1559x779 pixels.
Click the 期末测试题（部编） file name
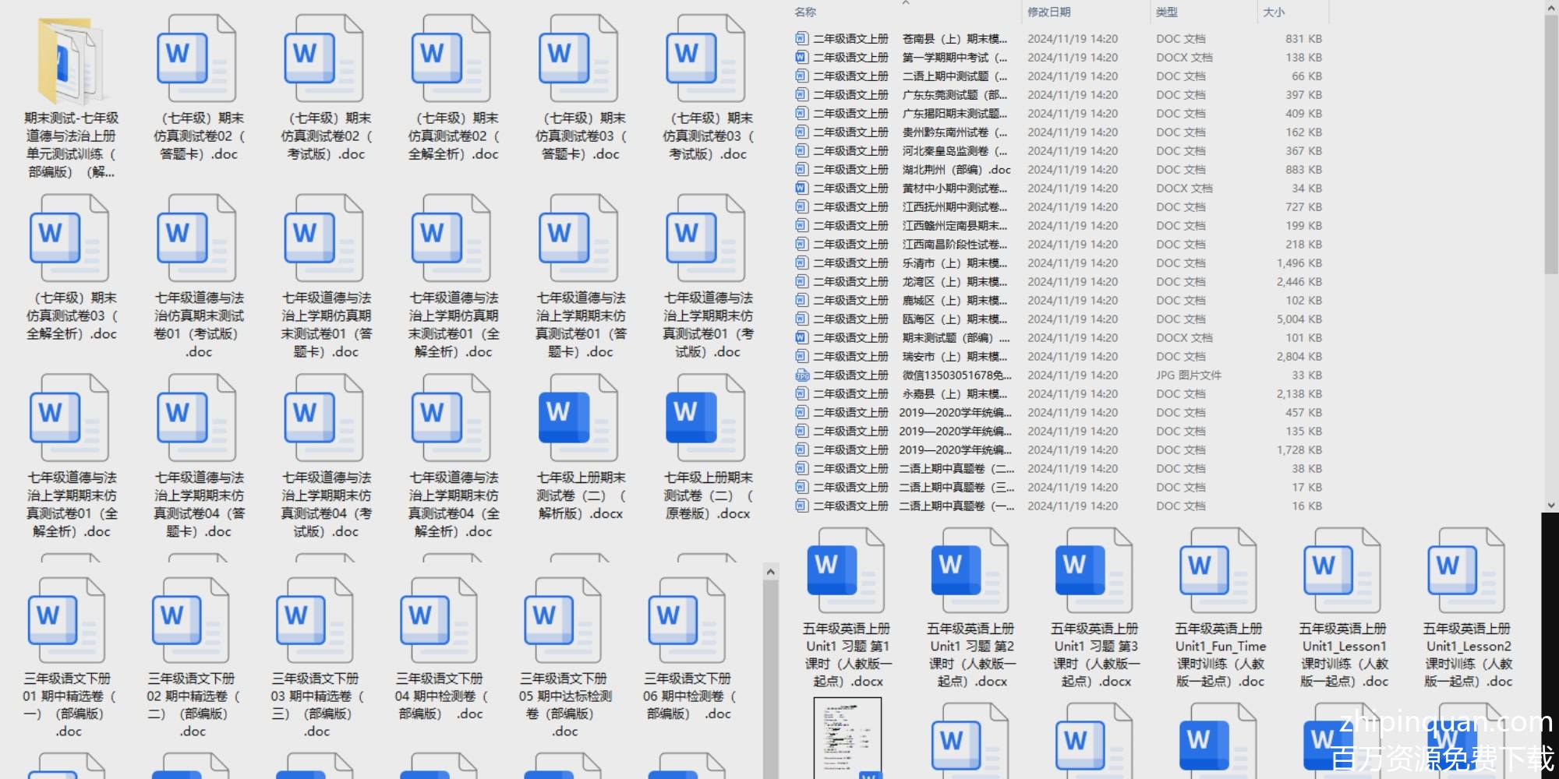[956, 337]
